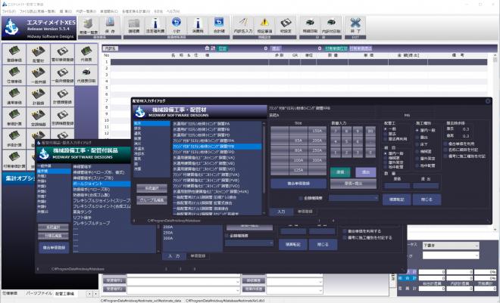
Task: Click 複合単価登録 button in 配管材 dialog
Action: (x=298, y=184)
